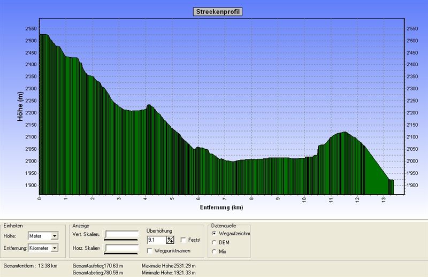Select the Wegaufzeichnung data source
The width and height of the screenshot is (428, 277).
coord(215,234)
